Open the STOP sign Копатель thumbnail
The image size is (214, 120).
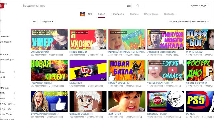click(166, 101)
